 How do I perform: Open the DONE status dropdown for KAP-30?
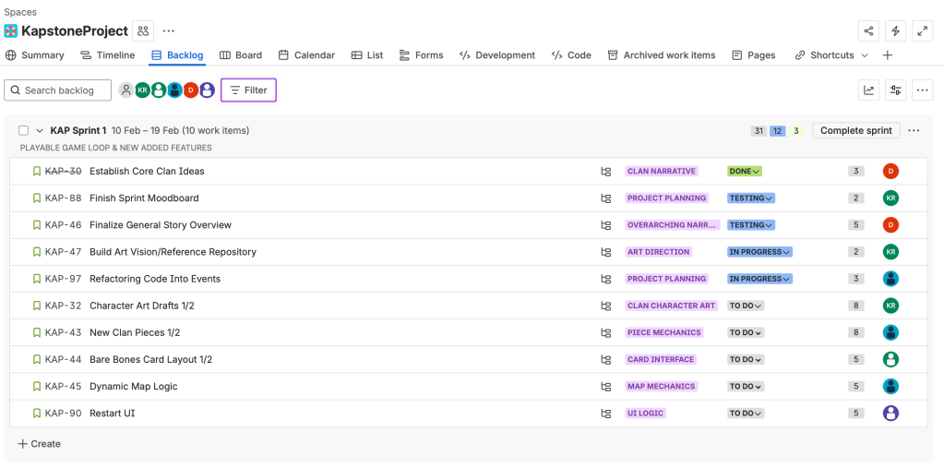744,172
